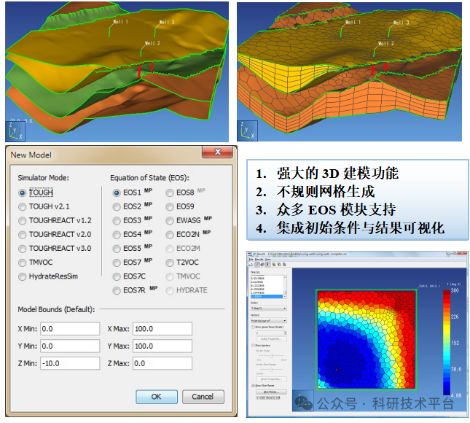This screenshot has width=470, height=423.
Task: Select TOUGH v2.1 simulator mode
Action: click(22, 206)
